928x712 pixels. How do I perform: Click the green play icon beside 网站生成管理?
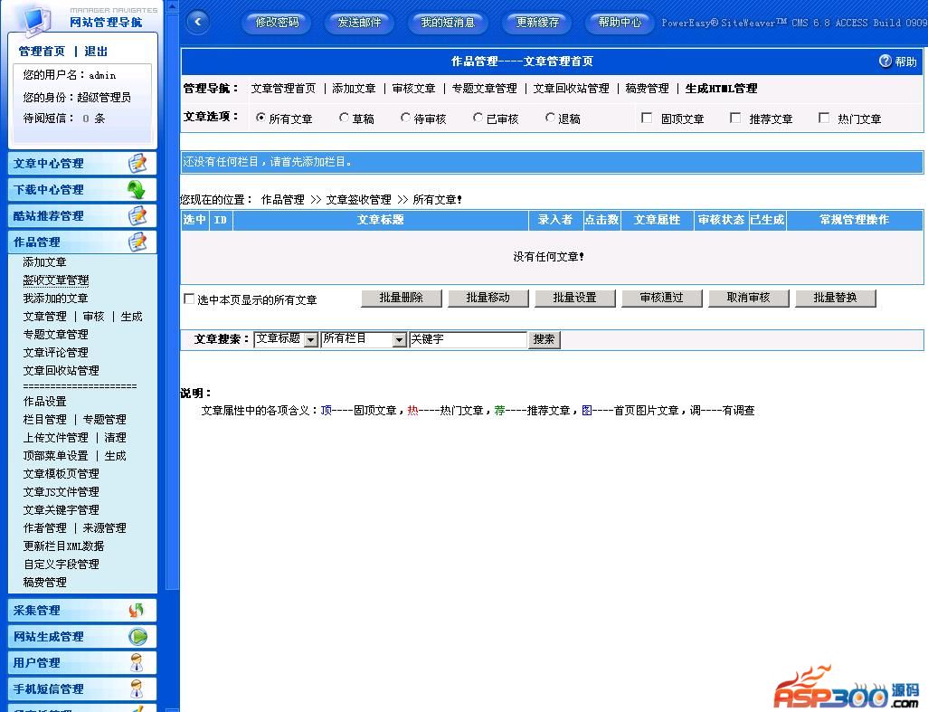tap(137, 636)
